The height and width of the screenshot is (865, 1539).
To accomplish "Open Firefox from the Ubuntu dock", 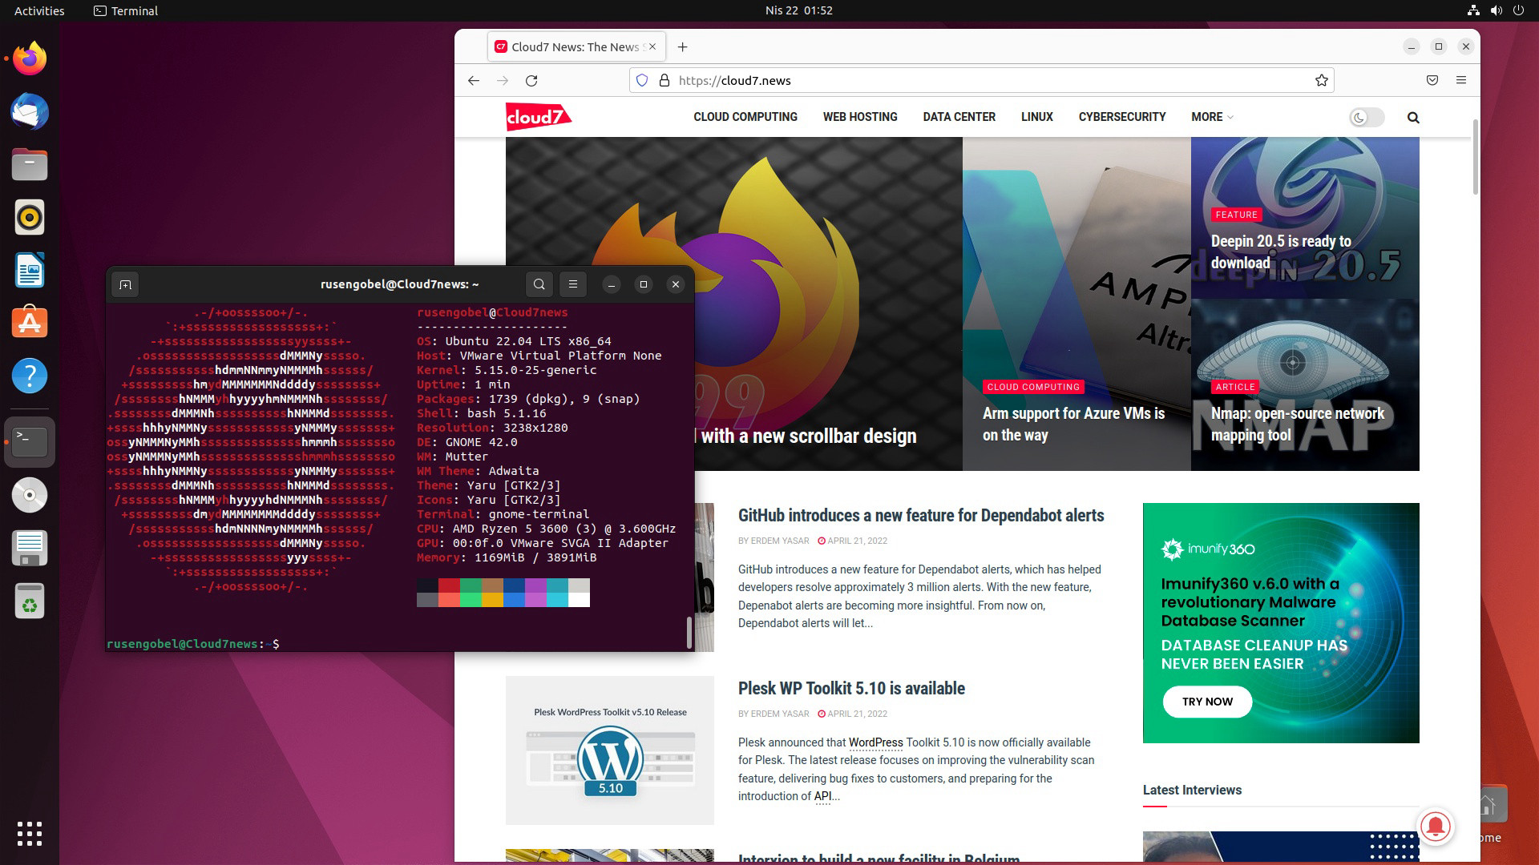I will pyautogui.click(x=30, y=58).
